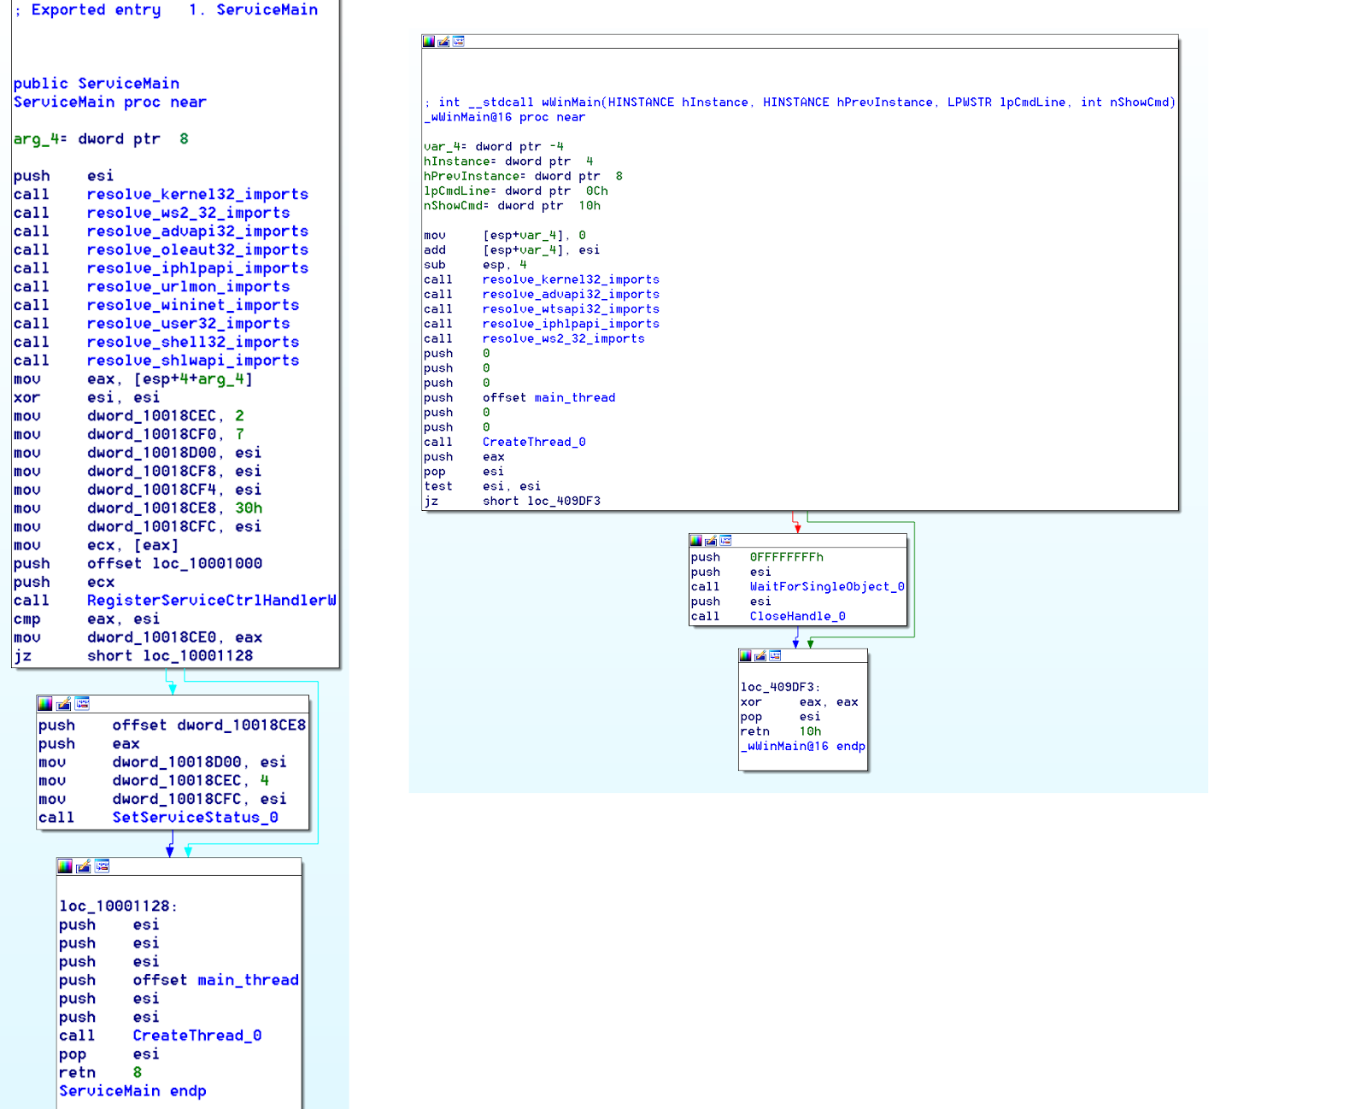
Task: Click CreateThread_0 in ServiceMain's last block
Action: (x=197, y=1036)
